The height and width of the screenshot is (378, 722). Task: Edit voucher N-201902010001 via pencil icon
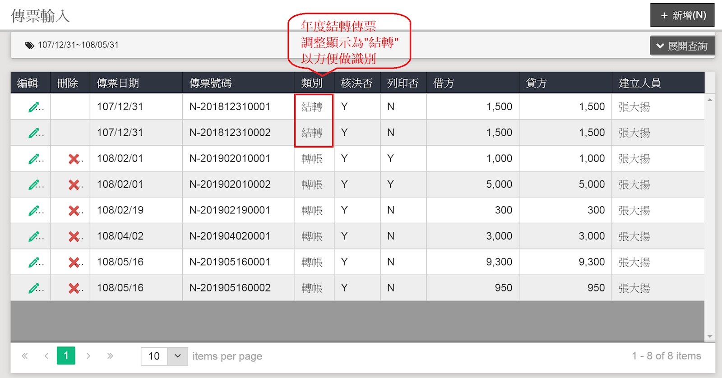34,159
